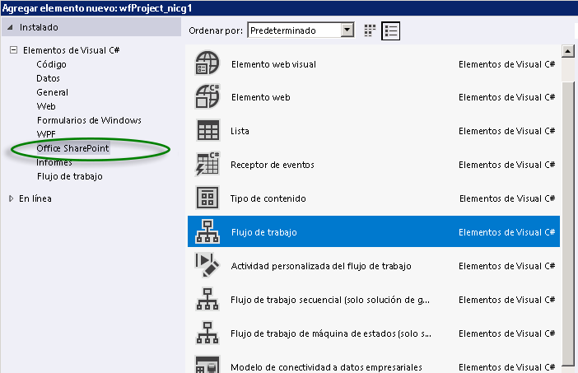Click the Lista grid icon

[207, 130]
